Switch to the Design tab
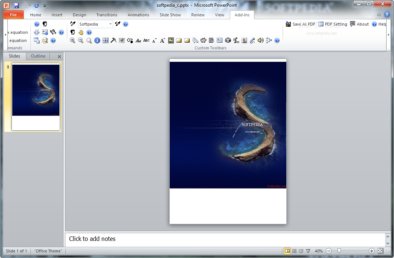Screen dimensions: 394x258 [79, 15]
